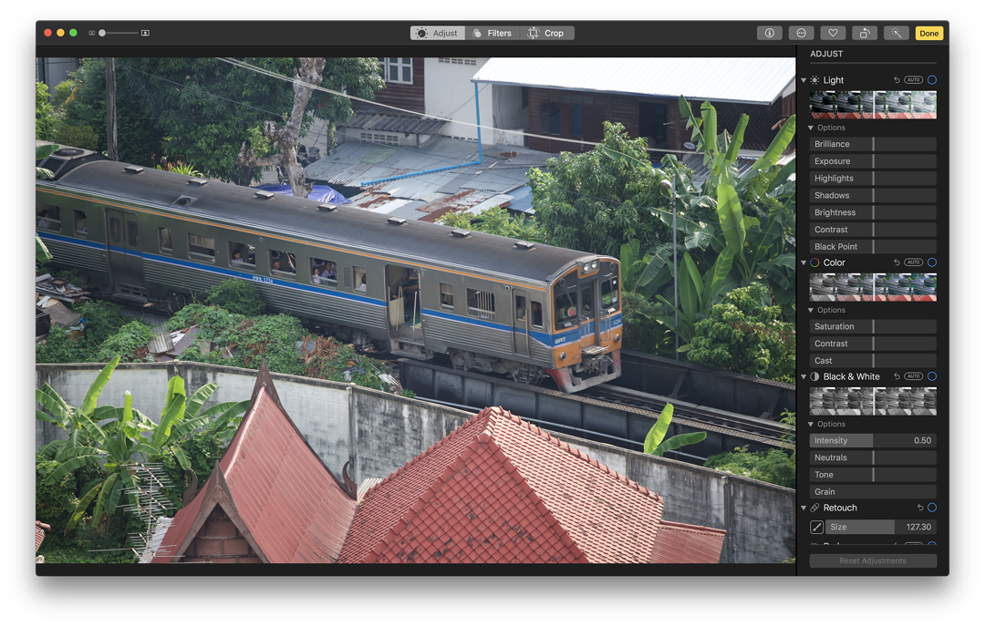Click the Black & White half-circle icon
The image size is (985, 627).
(814, 376)
